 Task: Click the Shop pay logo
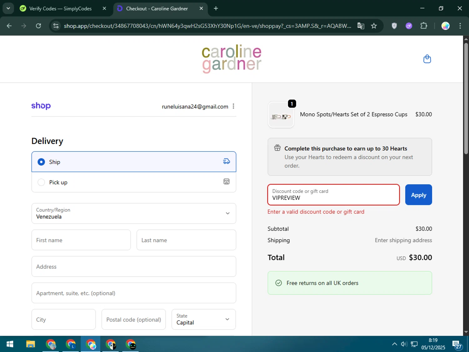[x=41, y=106]
